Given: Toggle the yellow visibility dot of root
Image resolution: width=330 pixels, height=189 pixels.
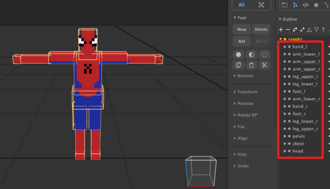Looking at the screenshot, I should point(285,39).
